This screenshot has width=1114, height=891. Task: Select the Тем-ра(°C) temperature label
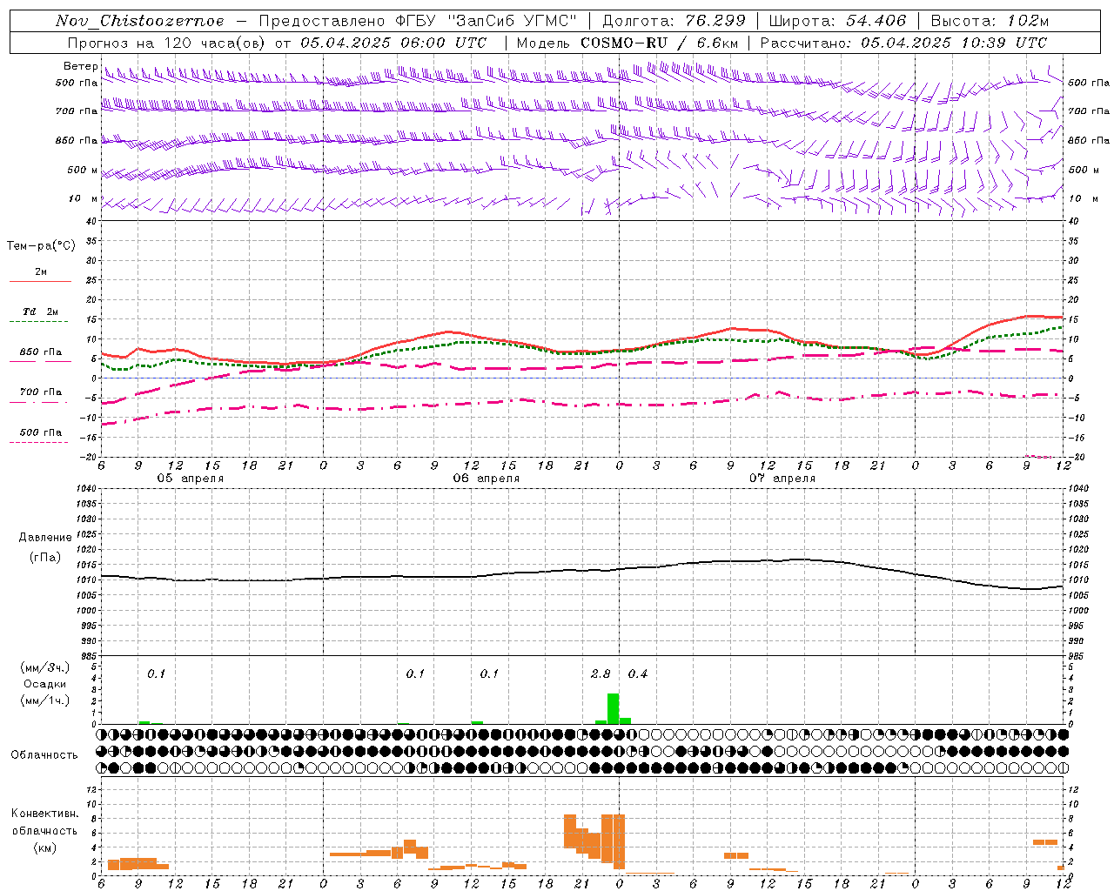[x=41, y=246]
